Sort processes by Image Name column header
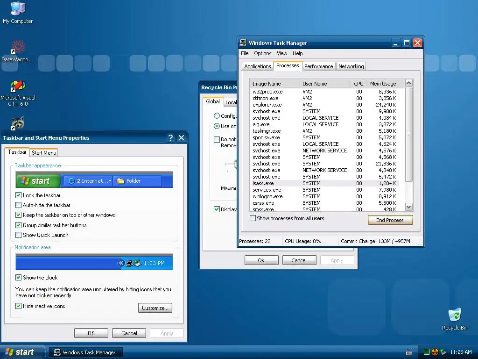The height and width of the screenshot is (359, 478). [274, 84]
